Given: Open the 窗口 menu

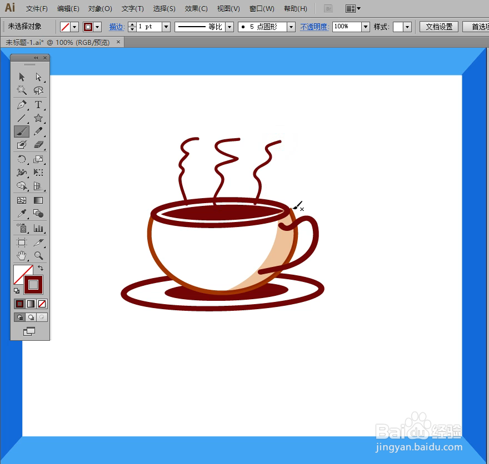Looking at the screenshot, I should (x=261, y=8).
